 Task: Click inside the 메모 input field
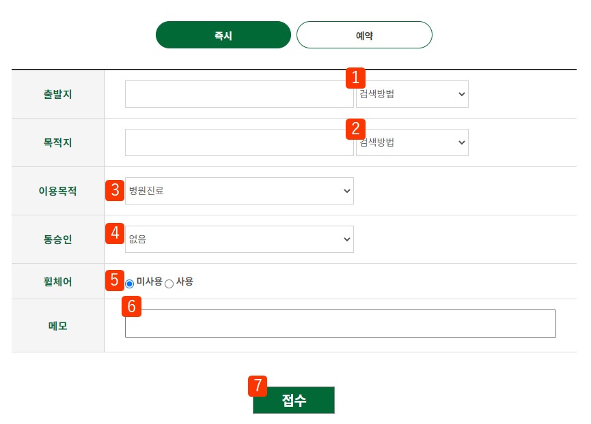[340, 324]
